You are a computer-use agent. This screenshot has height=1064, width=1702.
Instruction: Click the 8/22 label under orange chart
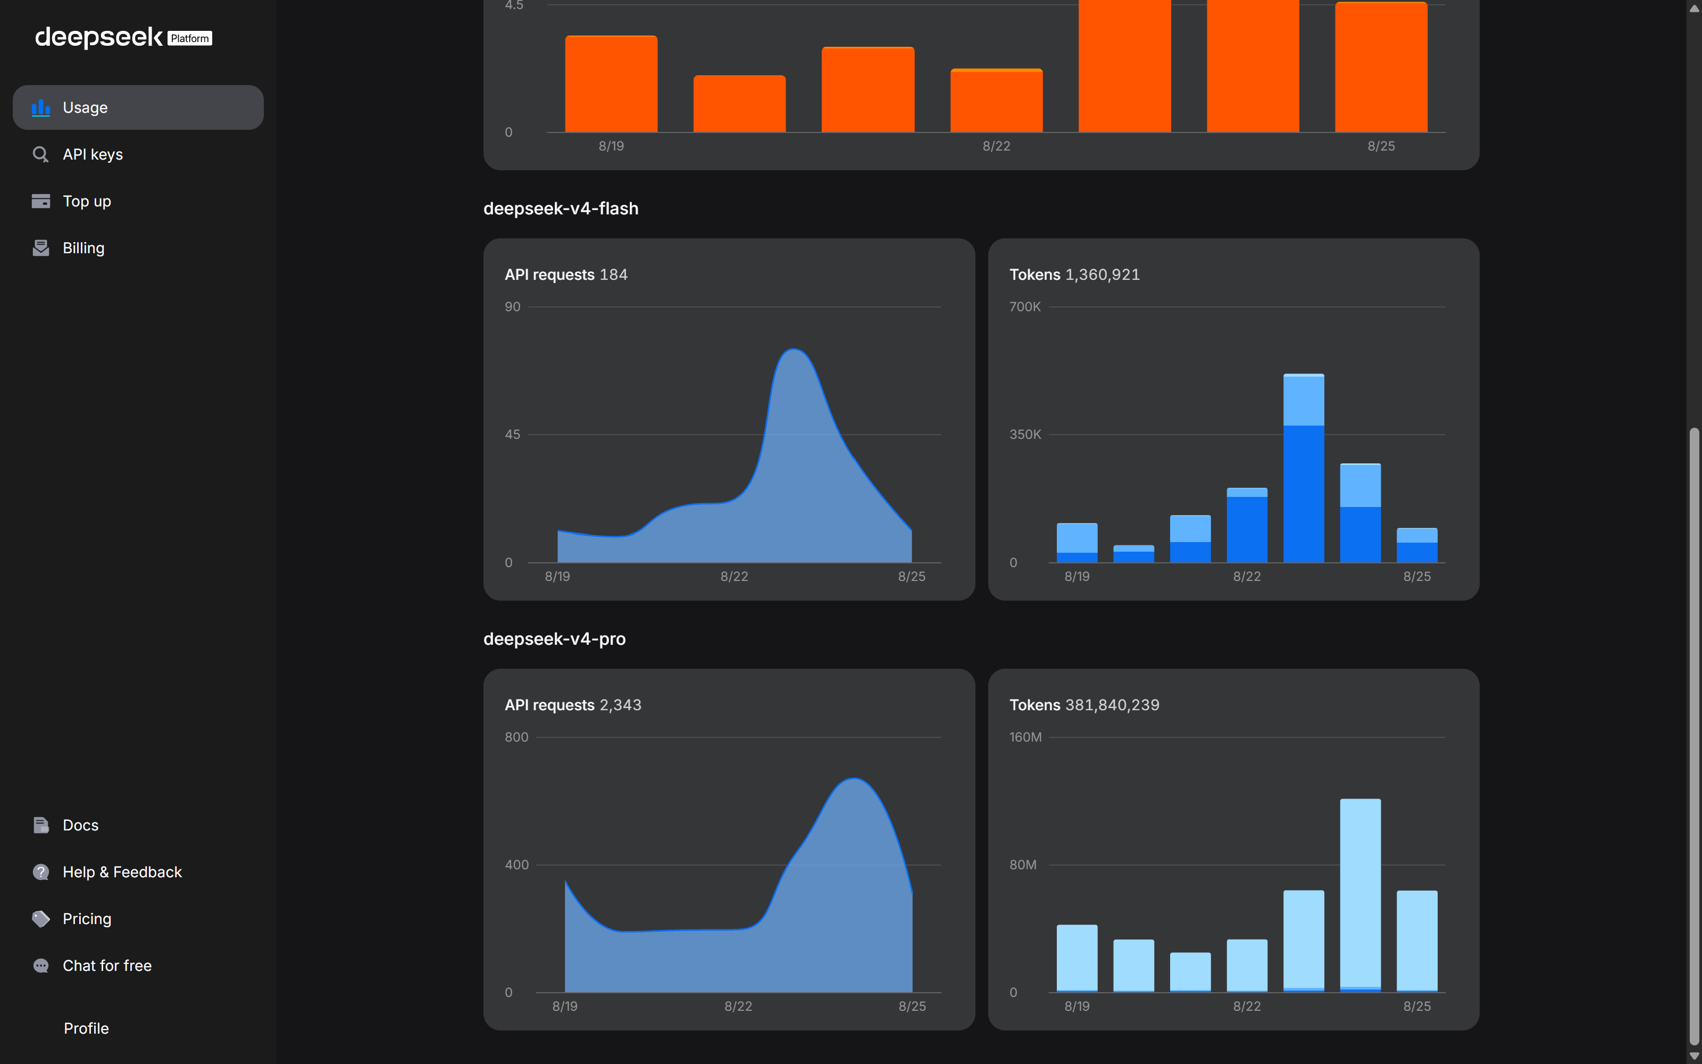pos(996,146)
